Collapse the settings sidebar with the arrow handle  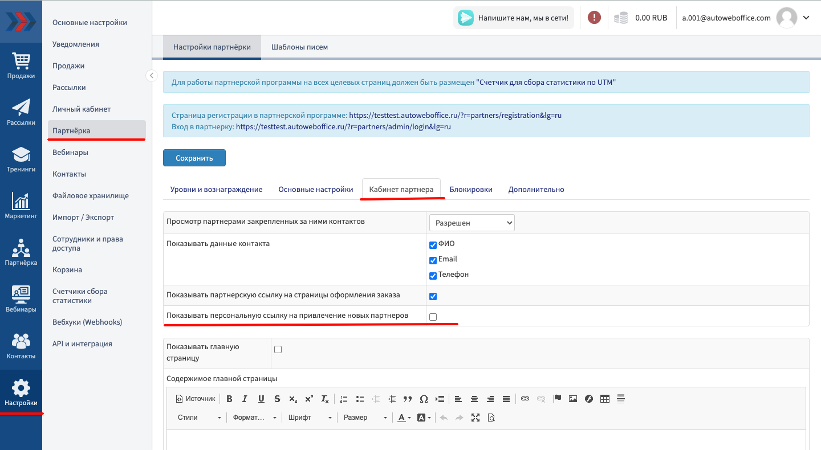click(151, 75)
